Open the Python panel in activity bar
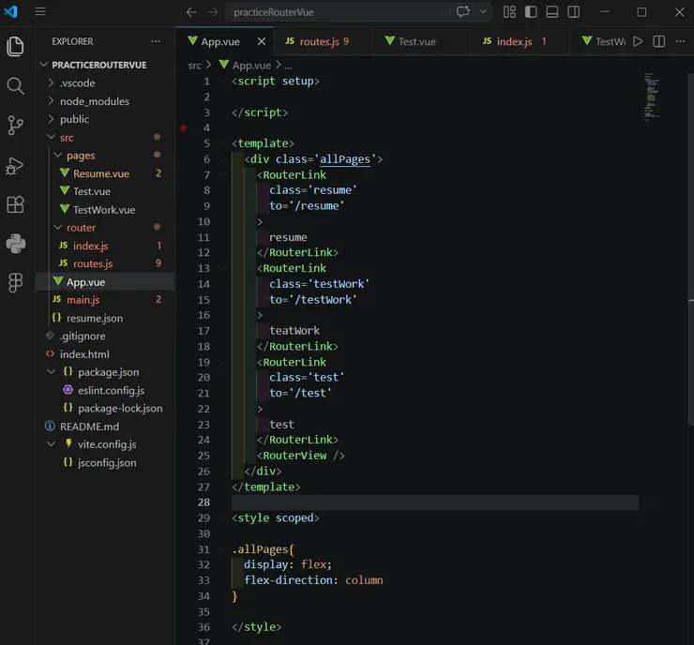This screenshot has height=645, width=694. pyautogui.click(x=16, y=244)
